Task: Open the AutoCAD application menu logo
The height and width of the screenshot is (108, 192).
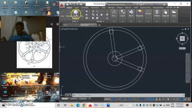Action: pyautogui.click(x=62, y=5)
